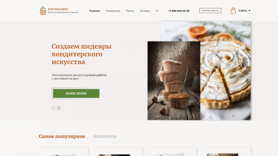Open the three-dots more menu

point(157,11)
